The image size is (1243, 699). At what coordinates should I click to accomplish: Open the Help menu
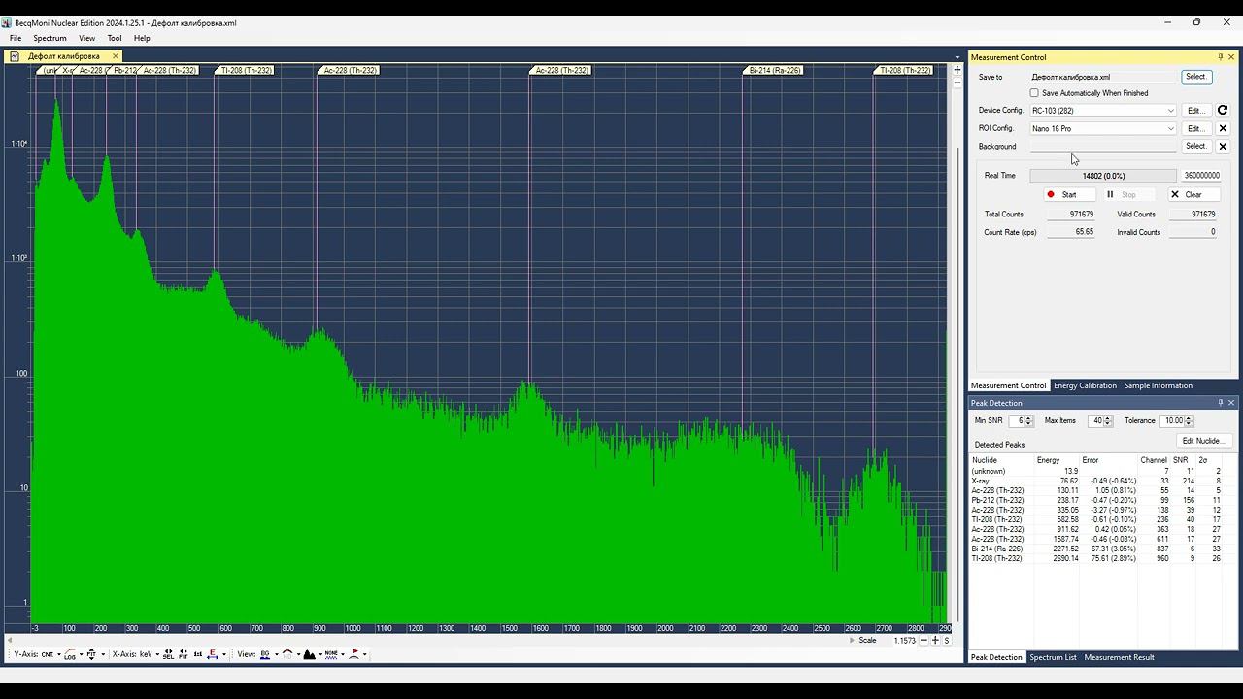(x=142, y=38)
